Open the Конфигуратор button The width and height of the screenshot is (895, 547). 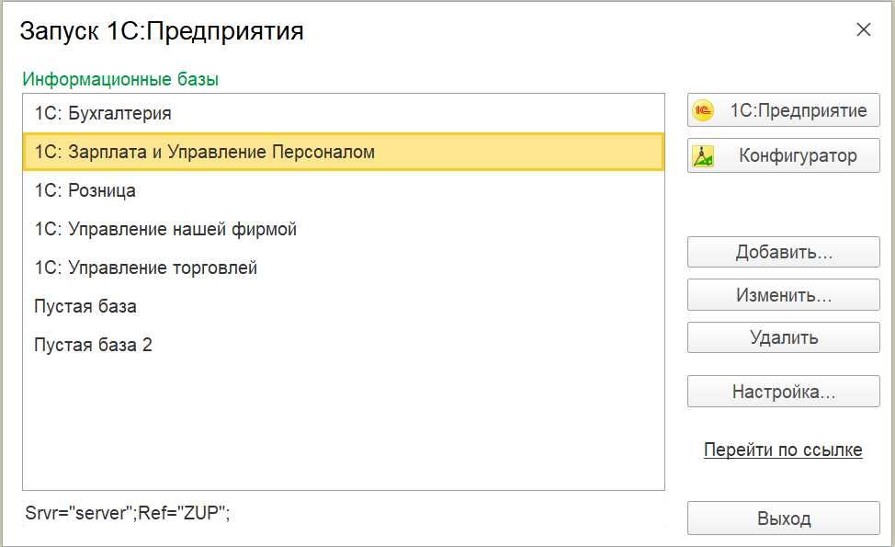[783, 155]
